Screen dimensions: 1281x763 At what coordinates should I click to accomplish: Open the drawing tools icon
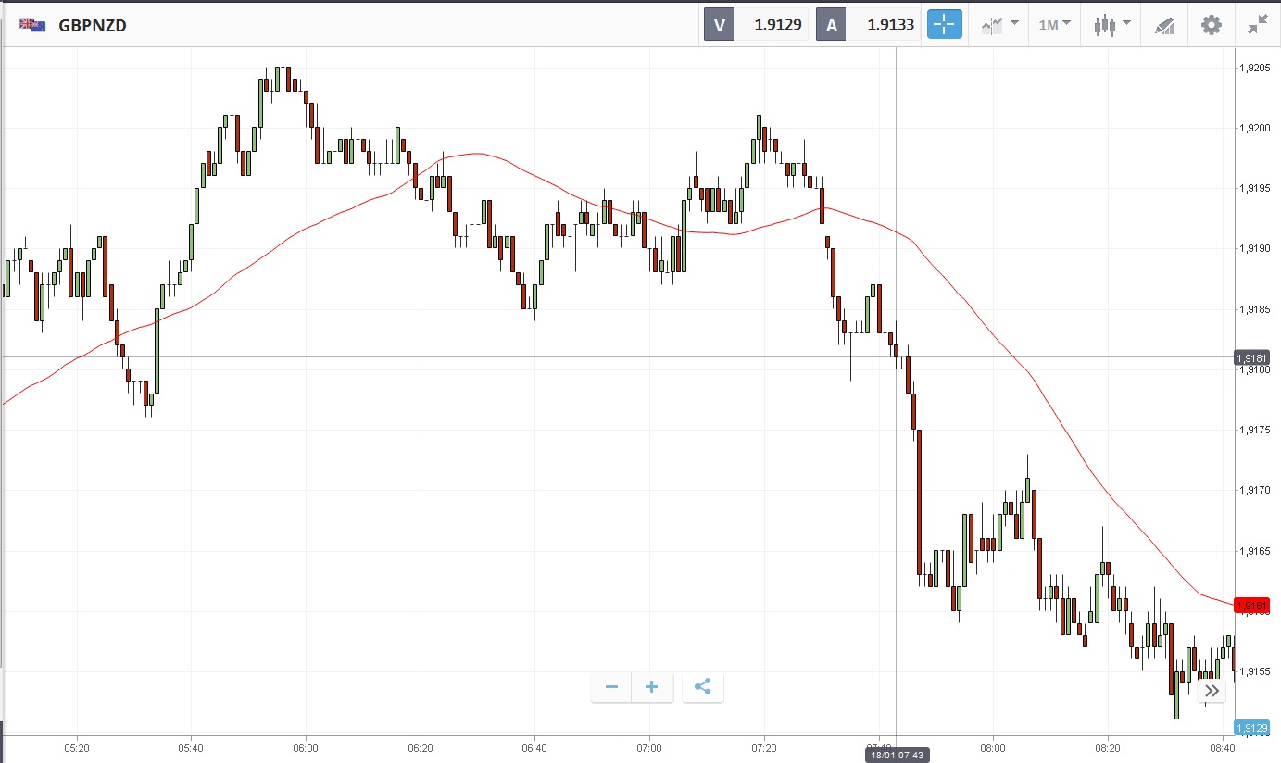coord(1164,25)
